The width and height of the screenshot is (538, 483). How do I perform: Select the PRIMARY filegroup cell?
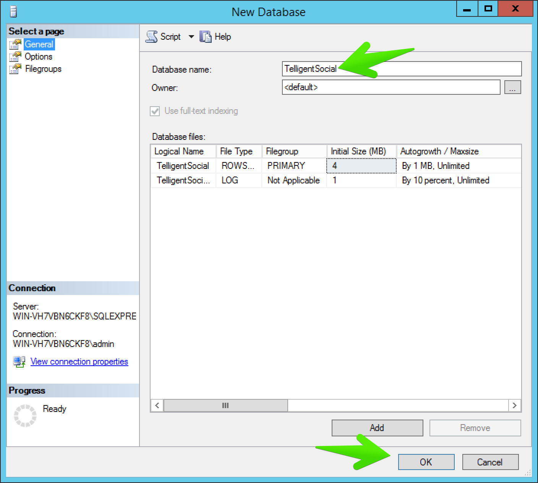[x=294, y=166]
